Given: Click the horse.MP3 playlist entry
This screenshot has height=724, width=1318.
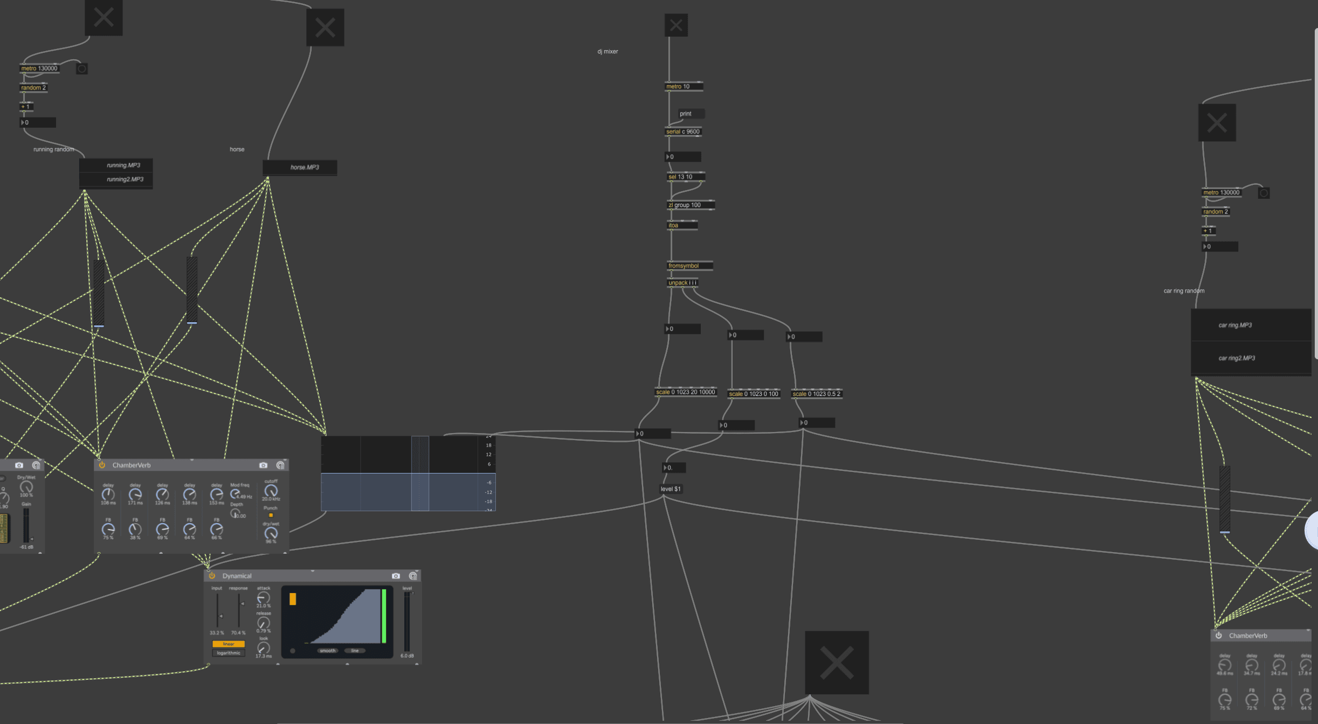Looking at the screenshot, I should click(x=305, y=168).
